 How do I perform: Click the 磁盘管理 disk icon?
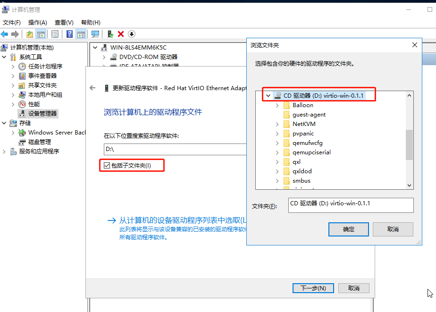pos(22,142)
